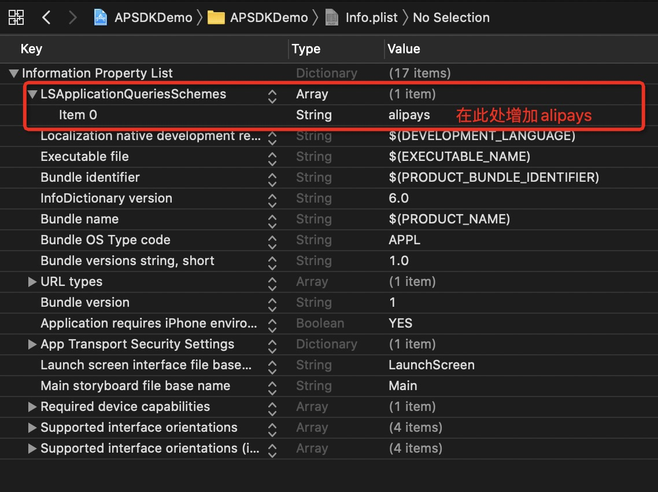Open key stepper for Bundle versions string, short
This screenshot has width=658, height=492.
click(x=272, y=263)
